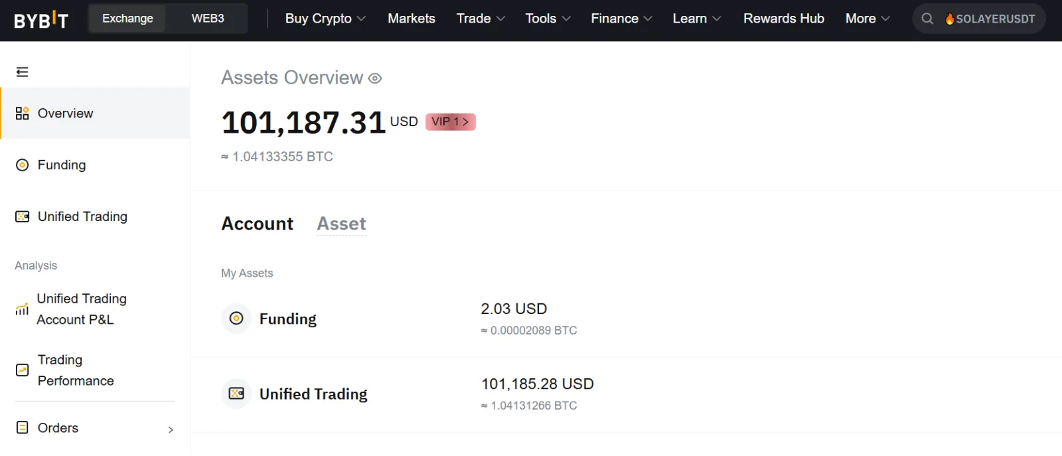This screenshot has height=456, width=1062.
Task: Click the Unified Trading wallet sidebar icon
Action: point(23,216)
